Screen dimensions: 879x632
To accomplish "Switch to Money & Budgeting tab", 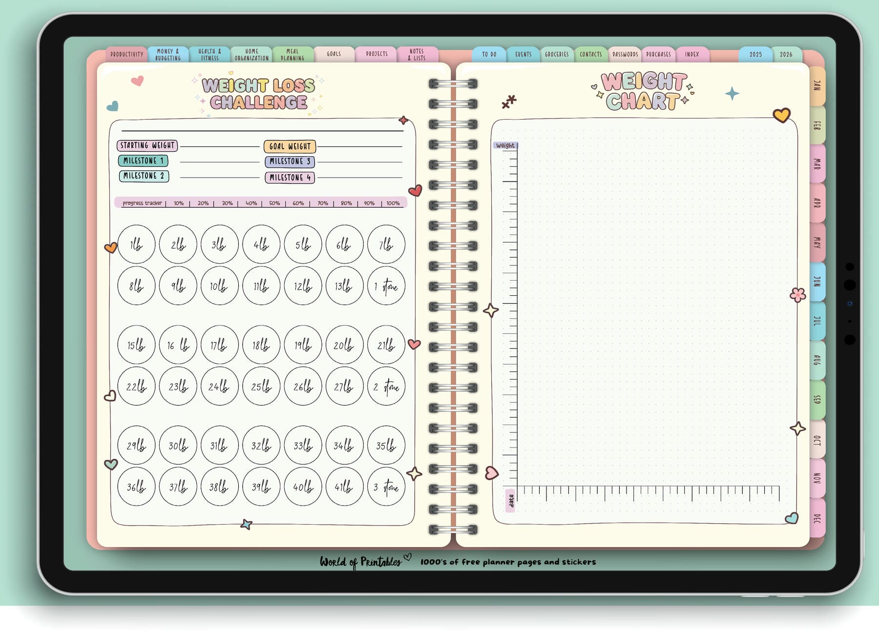I will [x=168, y=54].
